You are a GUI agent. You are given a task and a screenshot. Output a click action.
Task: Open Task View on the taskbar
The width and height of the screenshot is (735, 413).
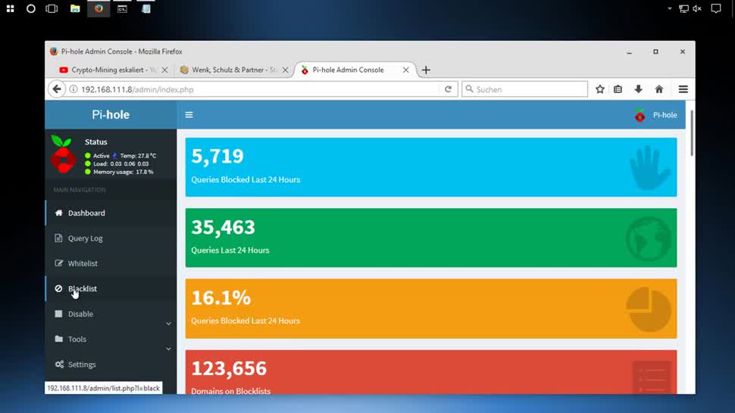coord(52,8)
